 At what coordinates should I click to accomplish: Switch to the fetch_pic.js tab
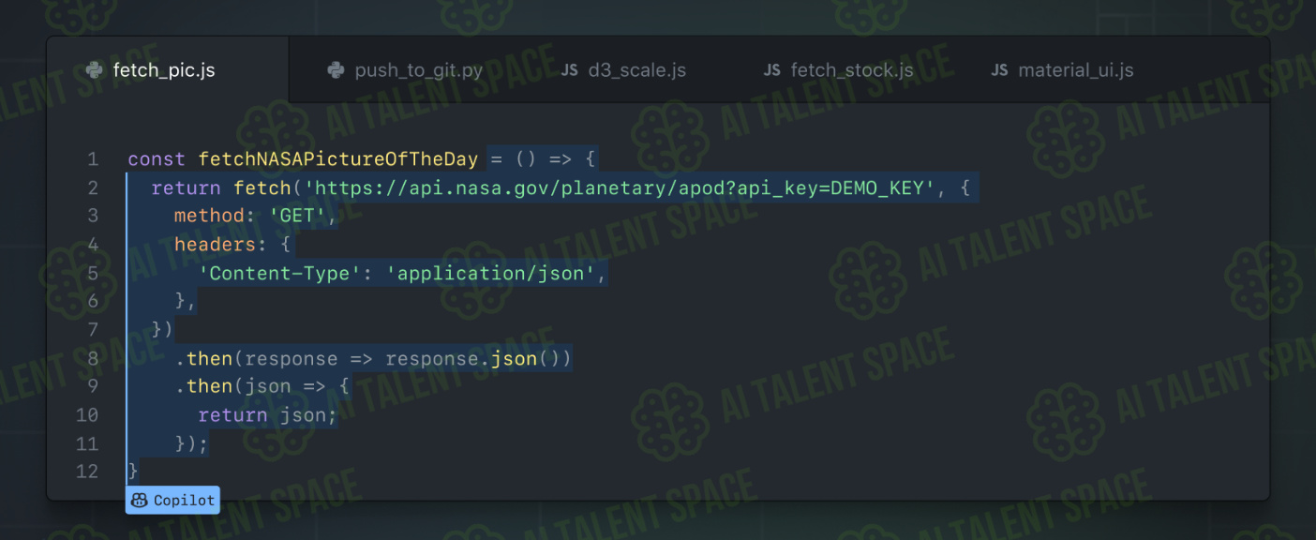pos(168,70)
